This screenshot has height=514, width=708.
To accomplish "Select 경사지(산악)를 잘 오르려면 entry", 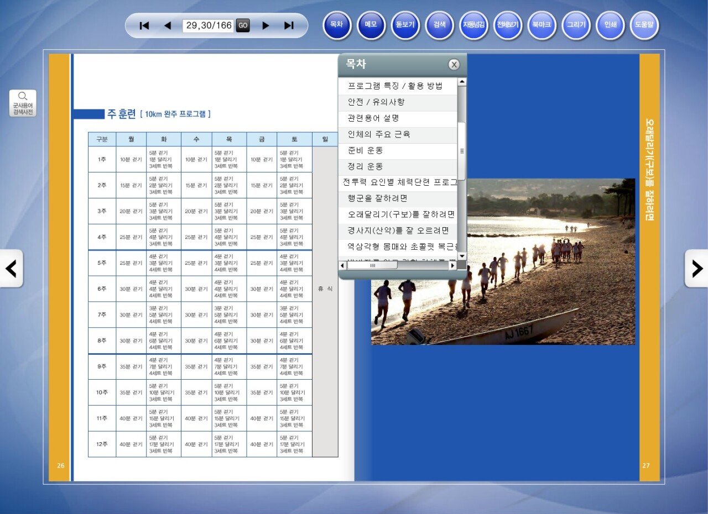I will click(x=398, y=230).
